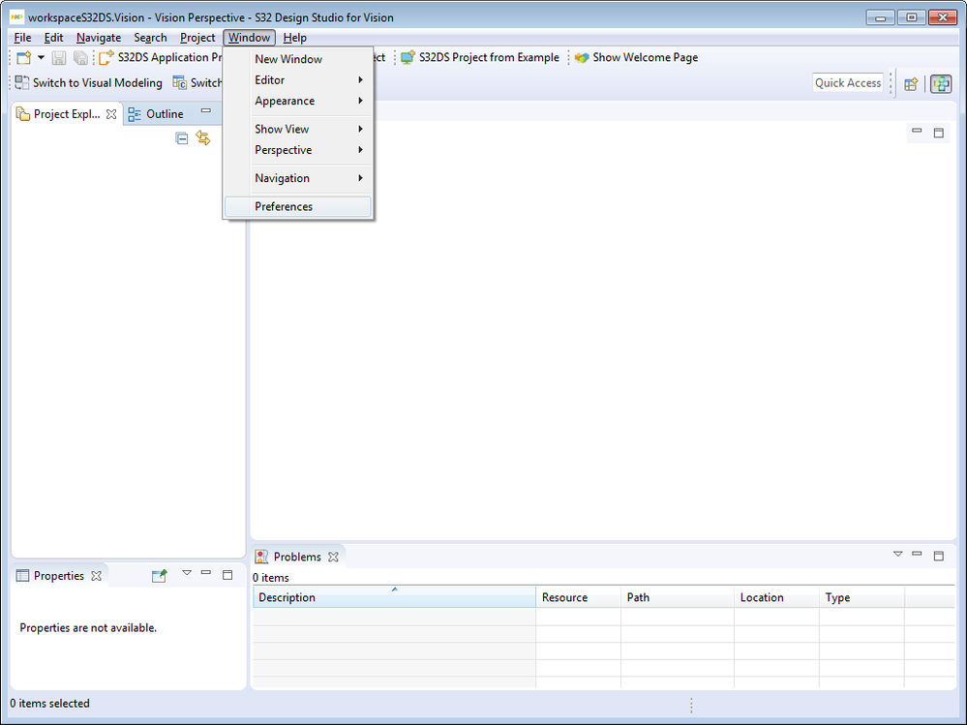This screenshot has height=725, width=967.
Task: Click the Quick Access search field
Action: (x=848, y=82)
